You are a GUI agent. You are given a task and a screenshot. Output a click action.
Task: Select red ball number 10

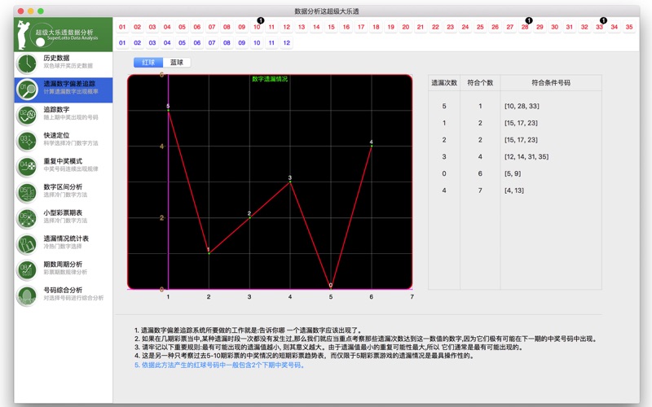click(257, 27)
